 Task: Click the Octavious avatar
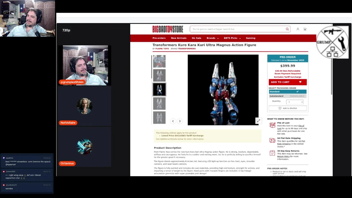84,147
